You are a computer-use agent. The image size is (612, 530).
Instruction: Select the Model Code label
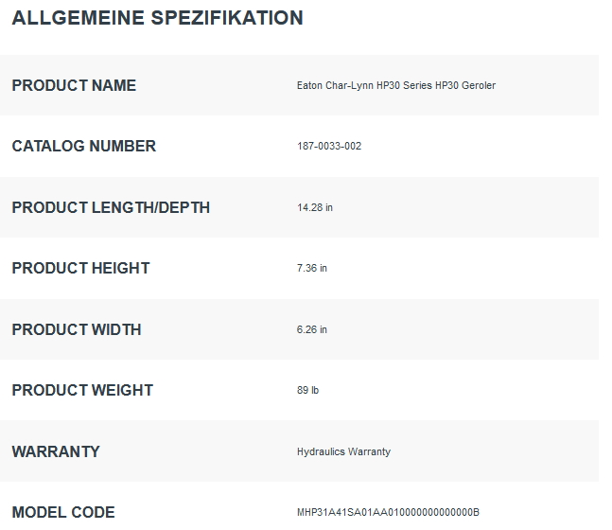coord(63,512)
